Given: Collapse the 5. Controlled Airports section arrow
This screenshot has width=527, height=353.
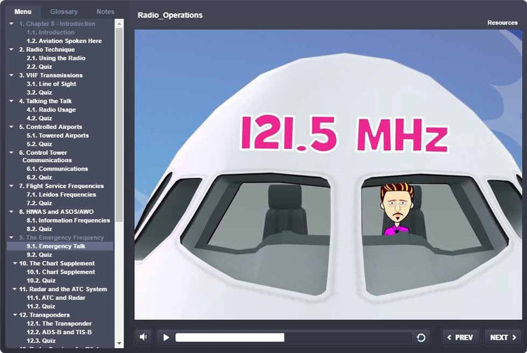Looking at the screenshot, I should [x=11, y=127].
